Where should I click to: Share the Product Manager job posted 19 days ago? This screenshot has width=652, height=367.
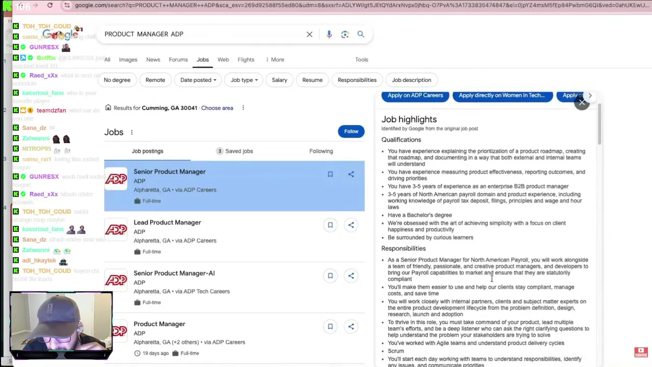tap(351, 326)
